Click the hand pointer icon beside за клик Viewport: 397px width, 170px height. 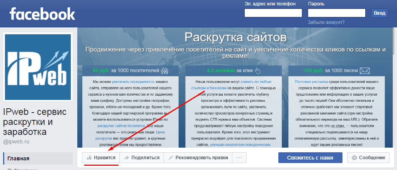258,71
